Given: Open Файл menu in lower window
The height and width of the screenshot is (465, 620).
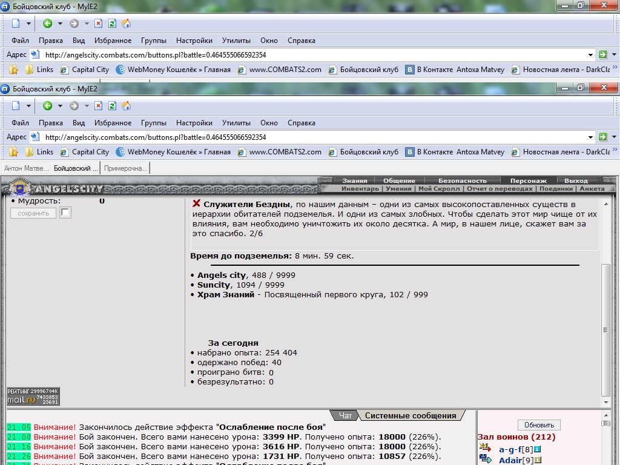Looking at the screenshot, I should tap(20, 122).
